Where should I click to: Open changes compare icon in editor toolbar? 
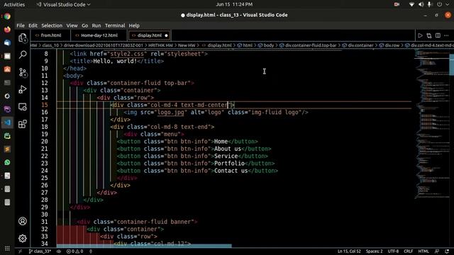428,35
